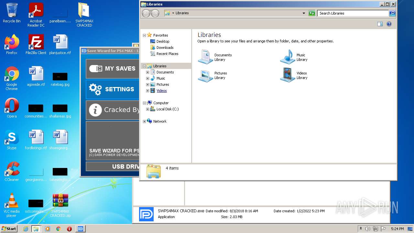Open planjustice.rtf document icon
The width and height of the screenshot is (414, 233).
click(x=60, y=44)
